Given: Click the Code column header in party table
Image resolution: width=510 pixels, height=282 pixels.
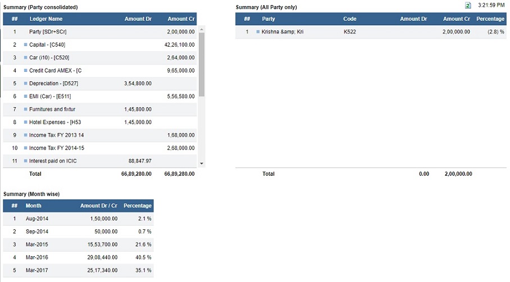Looking at the screenshot, I should [350, 19].
